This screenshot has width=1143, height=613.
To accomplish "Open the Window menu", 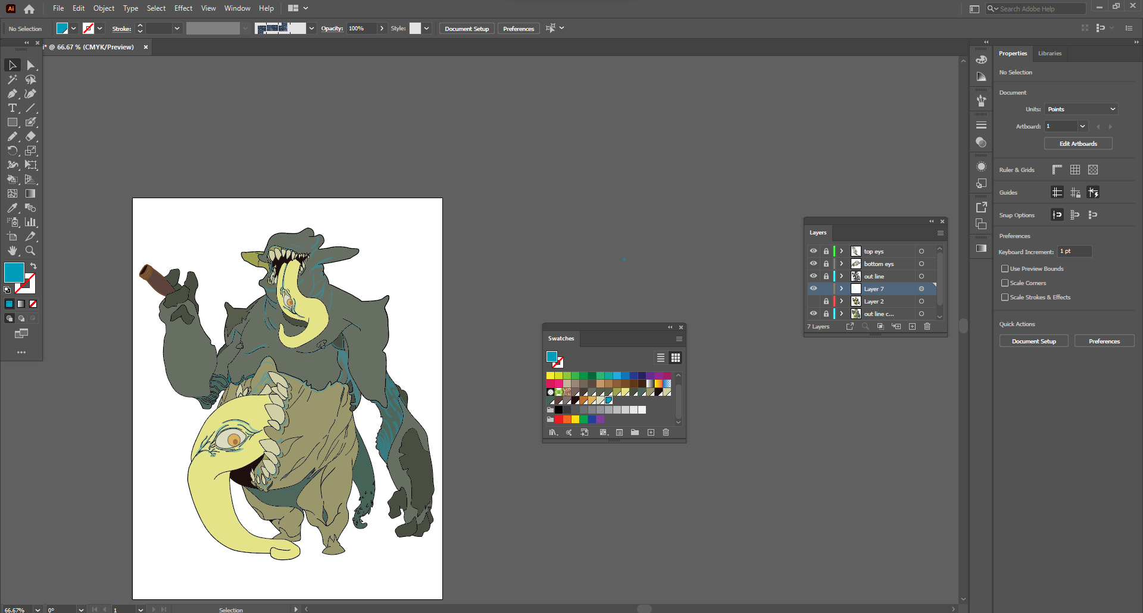I will pos(238,8).
